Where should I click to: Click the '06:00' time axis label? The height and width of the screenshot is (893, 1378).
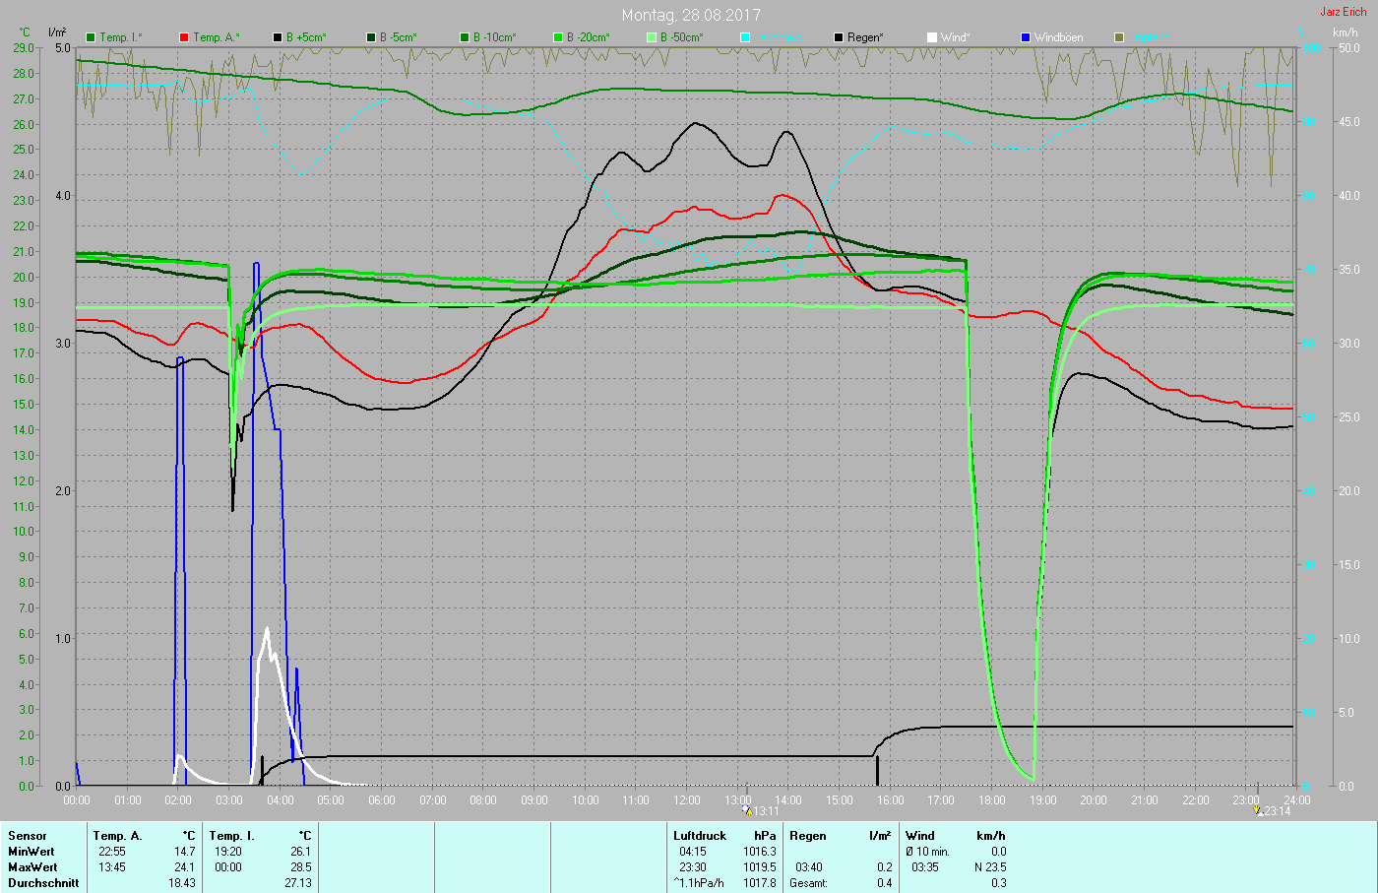[x=382, y=800]
